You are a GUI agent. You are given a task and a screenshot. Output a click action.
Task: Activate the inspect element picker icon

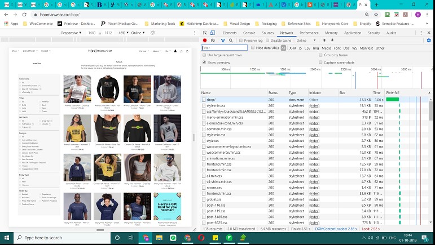click(x=205, y=33)
